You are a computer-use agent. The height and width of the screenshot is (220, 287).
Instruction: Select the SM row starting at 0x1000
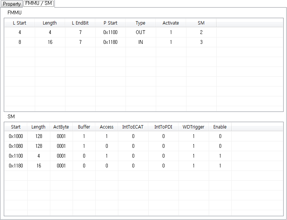(16, 136)
